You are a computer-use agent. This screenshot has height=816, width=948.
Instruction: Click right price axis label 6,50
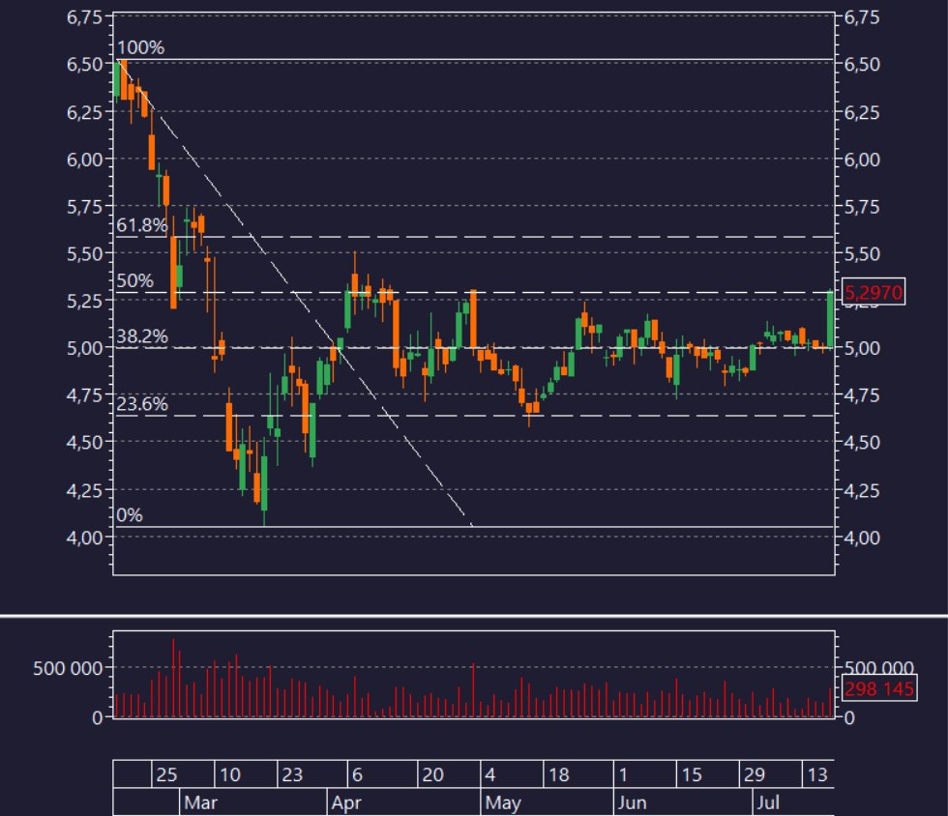[x=862, y=64]
